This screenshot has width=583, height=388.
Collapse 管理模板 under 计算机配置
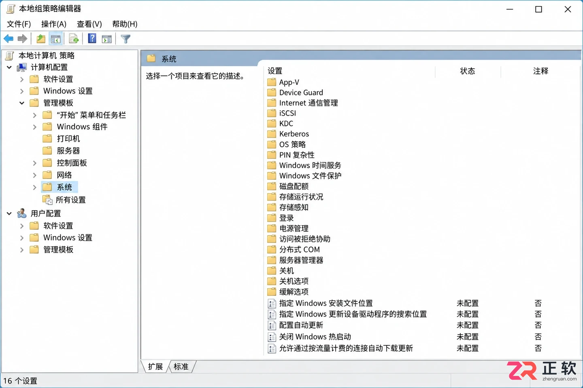click(22, 103)
